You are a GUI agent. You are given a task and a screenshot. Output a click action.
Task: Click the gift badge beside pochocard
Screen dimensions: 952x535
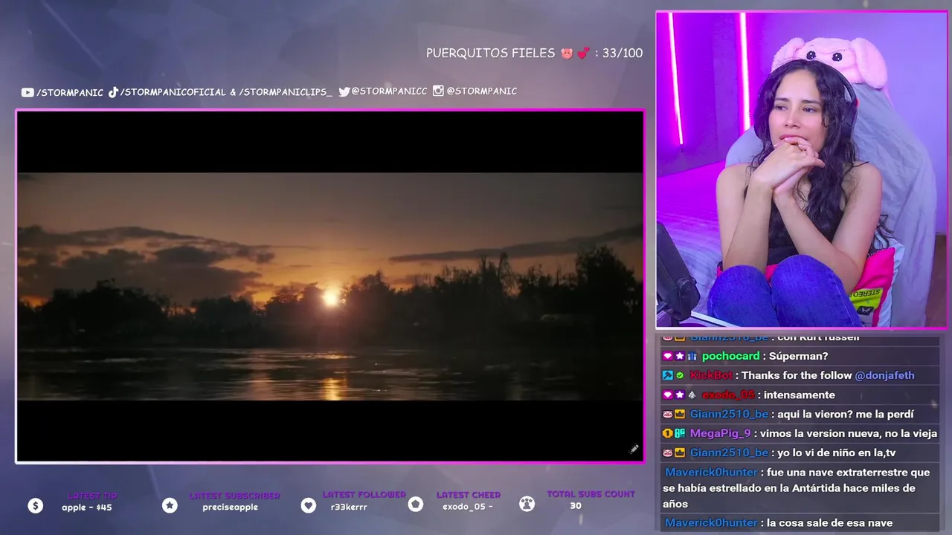point(692,356)
